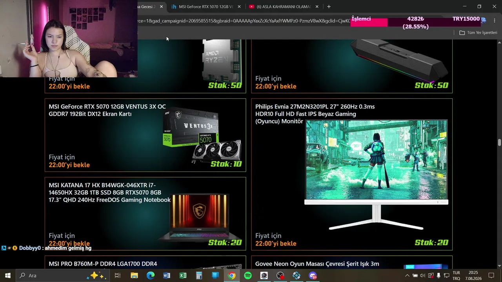
Task: Click "22:00'yi bekle" on the soundbar card
Action: point(276,86)
